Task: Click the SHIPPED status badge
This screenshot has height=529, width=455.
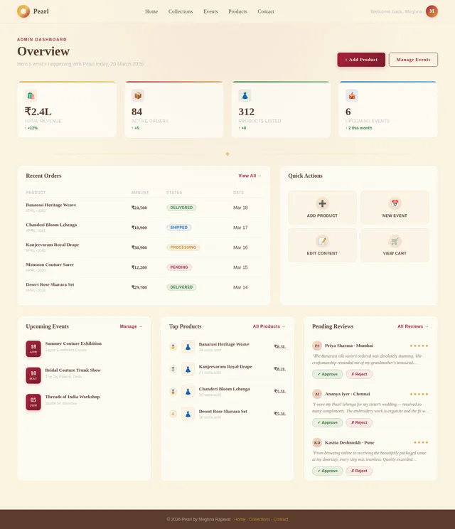Action: (x=178, y=228)
